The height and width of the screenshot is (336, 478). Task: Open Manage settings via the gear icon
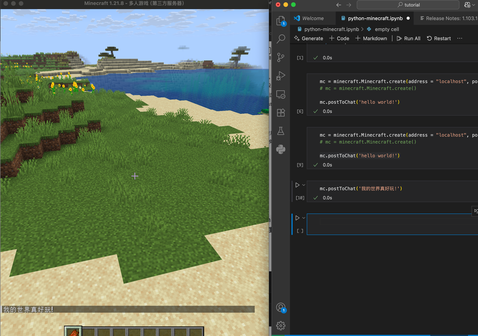point(281,325)
